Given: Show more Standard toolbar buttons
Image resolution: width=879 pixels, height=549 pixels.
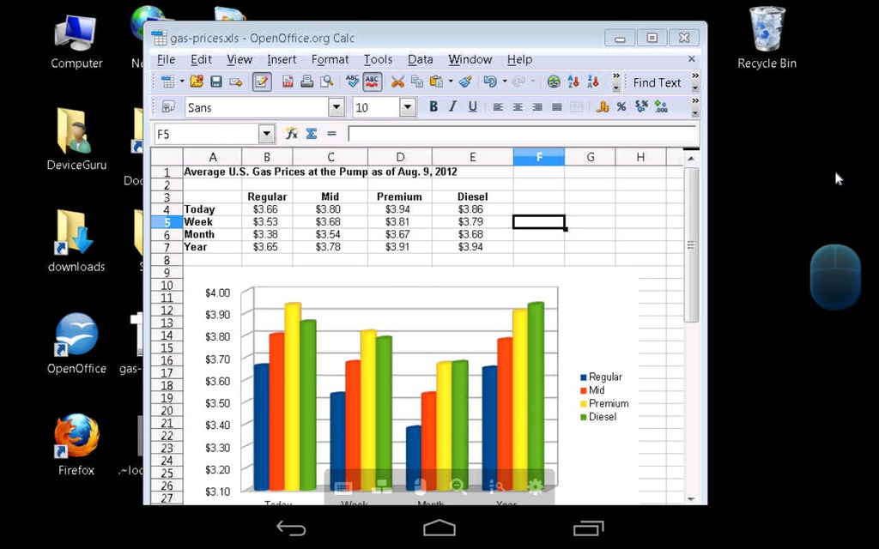Looking at the screenshot, I should pyautogui.click(x=616, y=81).
